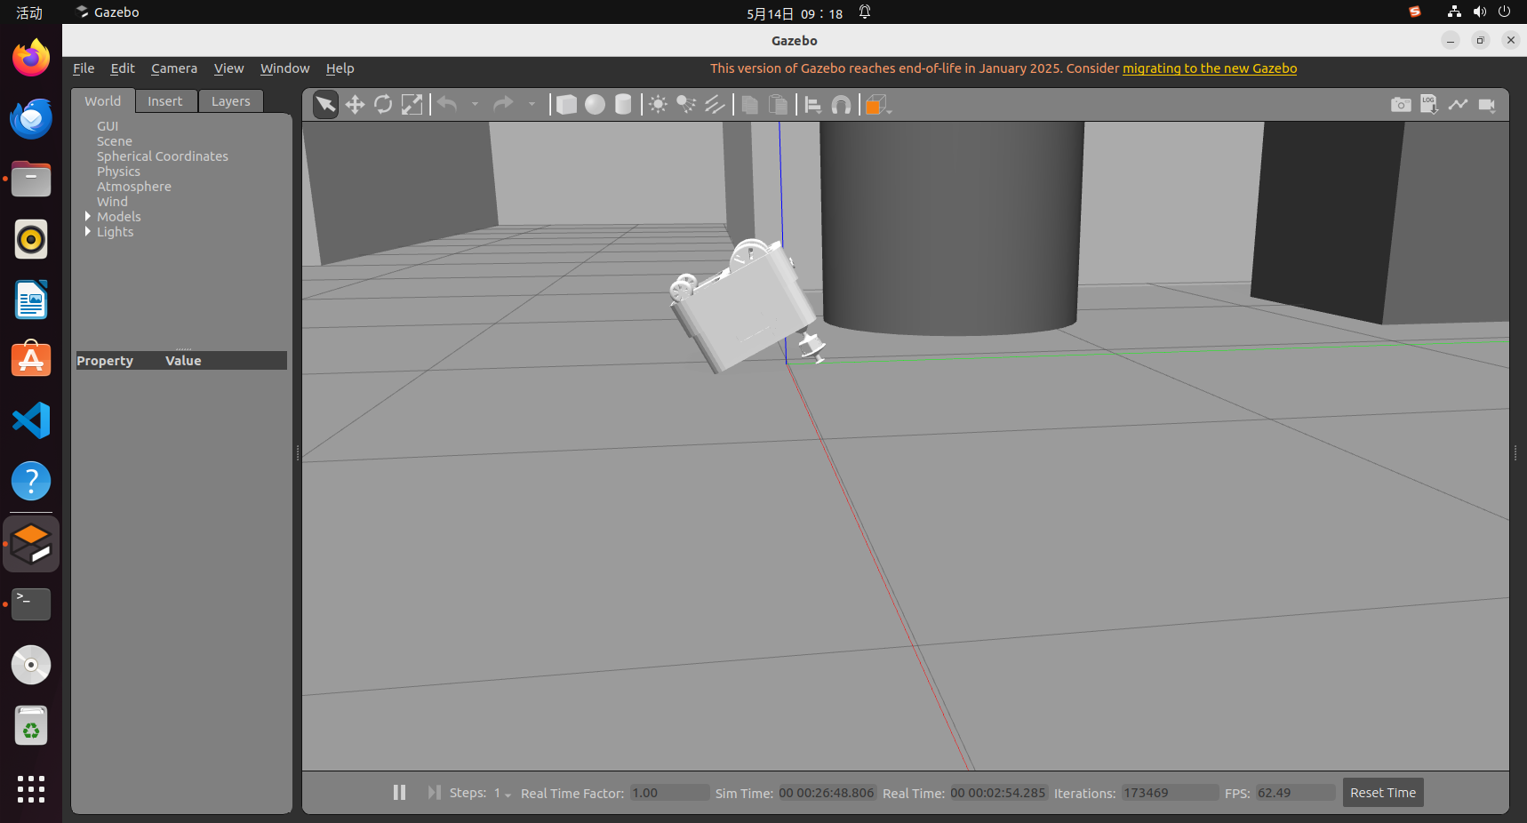Follow the migrating to new Gazebo link
The height and width of the screenshot is (823, 1527).
[x=1209, y=68]
